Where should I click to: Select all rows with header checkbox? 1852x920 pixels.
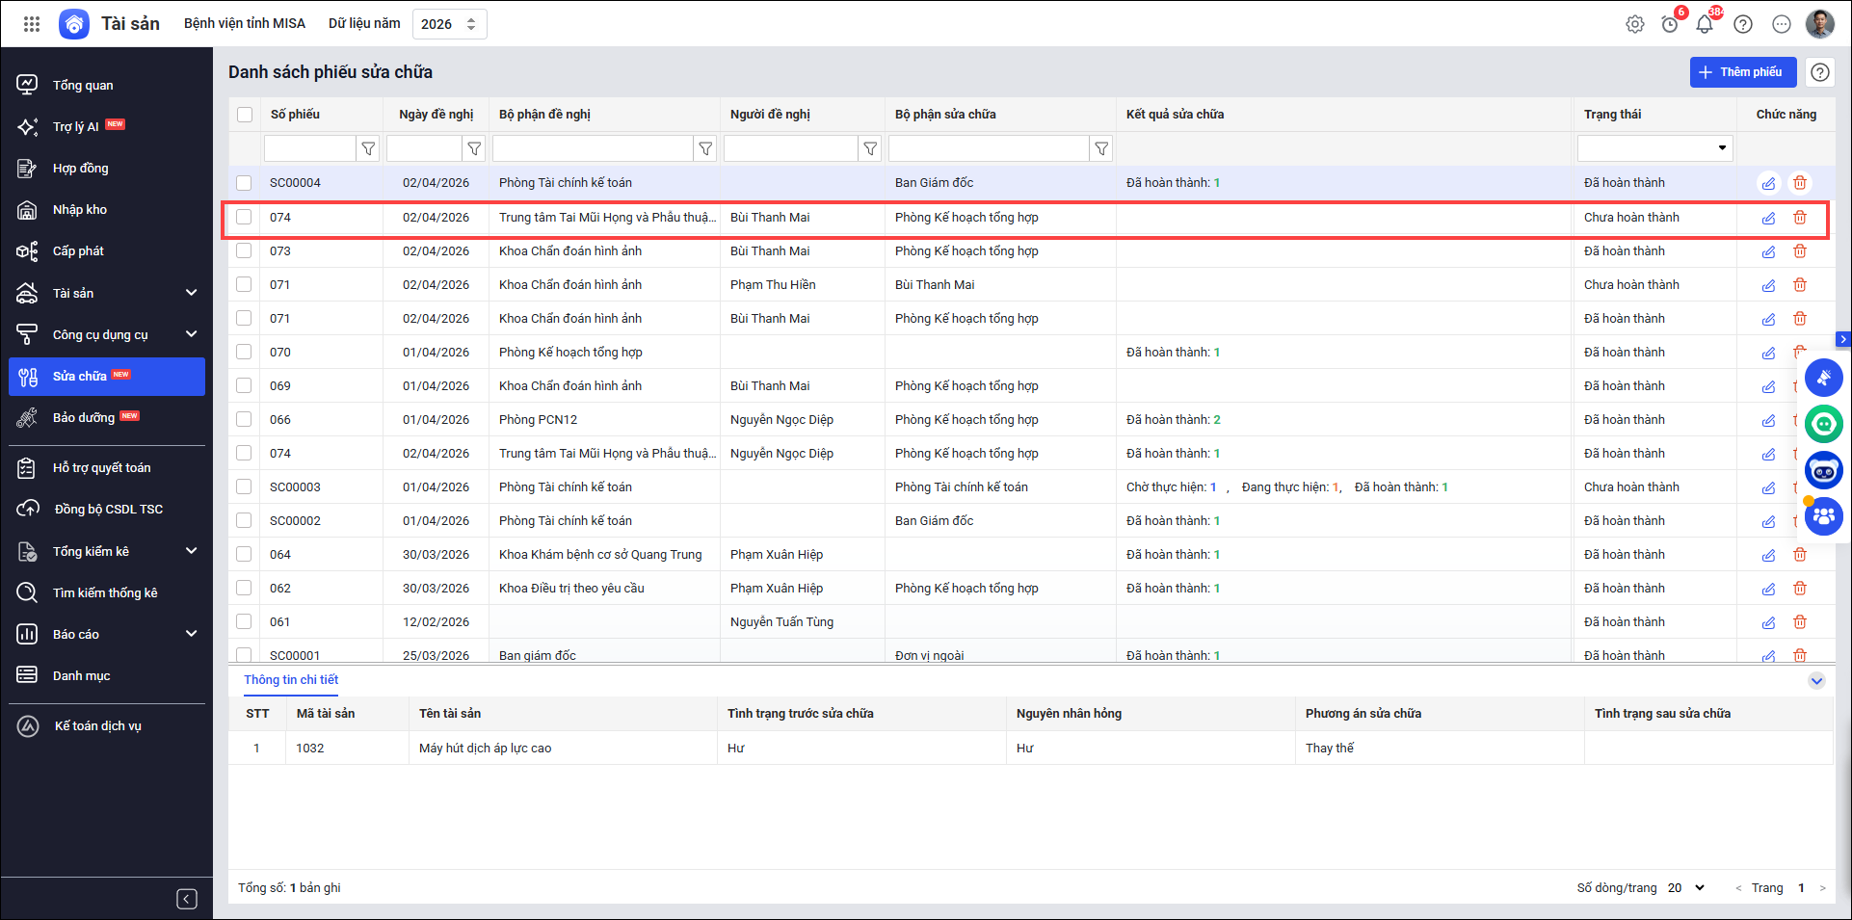pos(245,115)
